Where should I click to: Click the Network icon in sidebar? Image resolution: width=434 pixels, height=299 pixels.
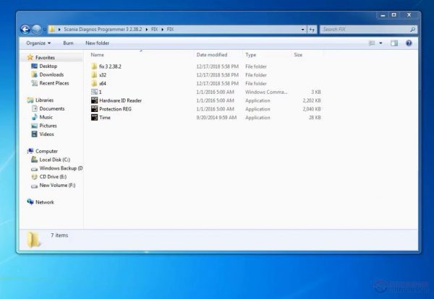point(30,202)
